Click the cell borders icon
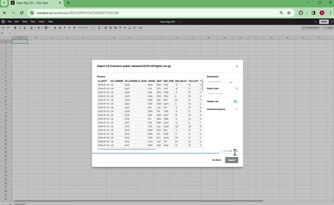The width and height of the screenshot is (334, 205). [x=46, y=28]
